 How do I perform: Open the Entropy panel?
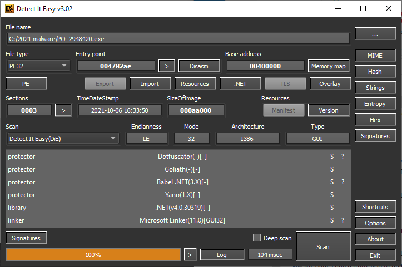tap(375, 104)
